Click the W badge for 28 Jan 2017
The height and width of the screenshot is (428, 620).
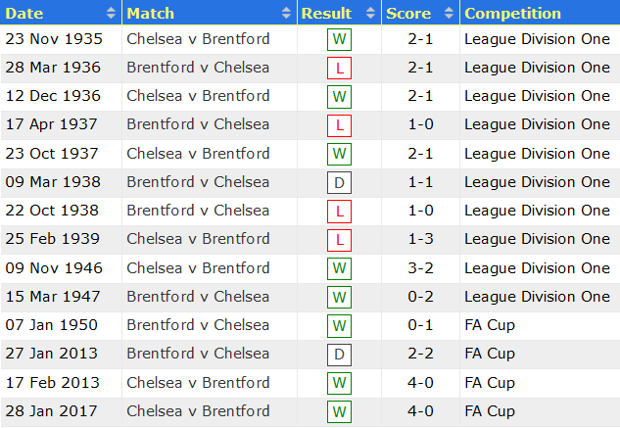pyautogui.click(x=339, y=411)
